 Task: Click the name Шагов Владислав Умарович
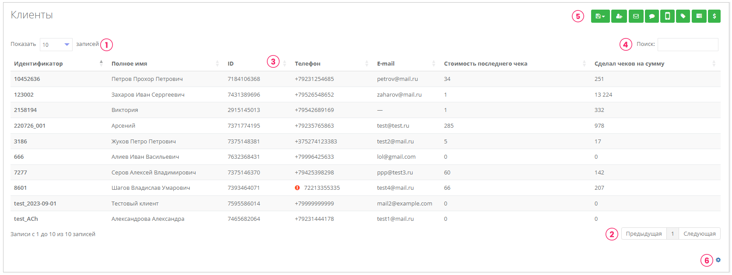click(151, 188)
